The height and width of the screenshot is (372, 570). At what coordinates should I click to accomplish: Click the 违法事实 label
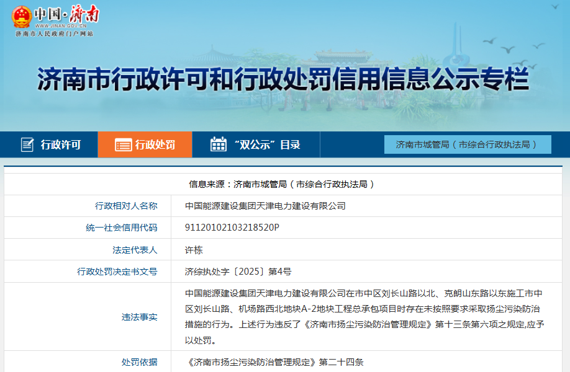(139, 317)
